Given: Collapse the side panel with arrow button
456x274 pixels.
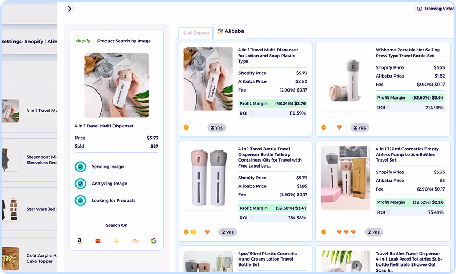Looking at the screenshot, I should [69, 9].
